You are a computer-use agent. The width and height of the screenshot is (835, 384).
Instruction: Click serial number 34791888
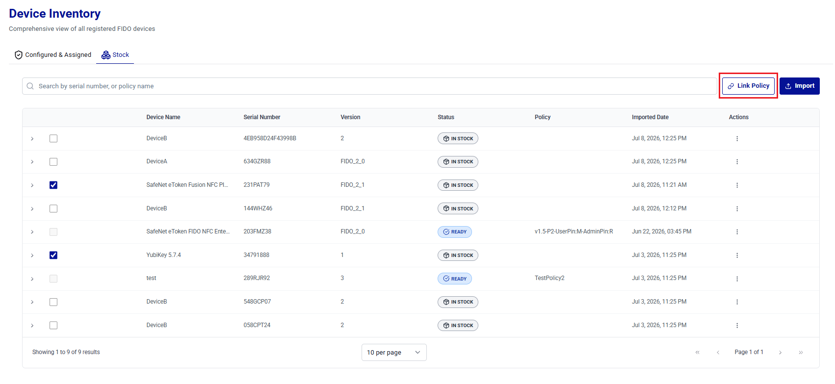256,255
